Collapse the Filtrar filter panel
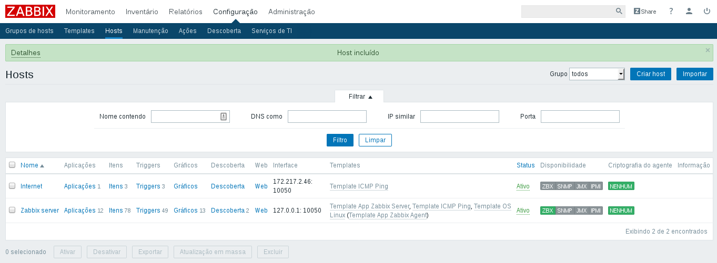 click(x=360, y=97)
